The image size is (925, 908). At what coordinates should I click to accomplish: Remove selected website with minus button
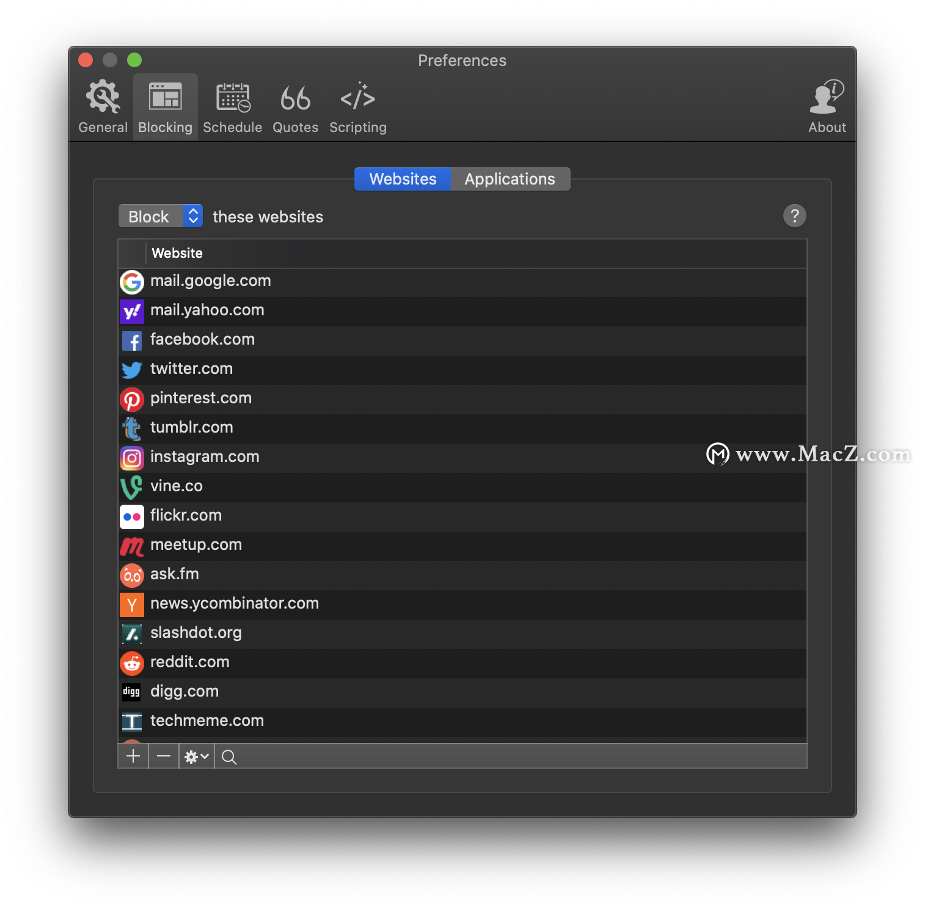[164, 756]
